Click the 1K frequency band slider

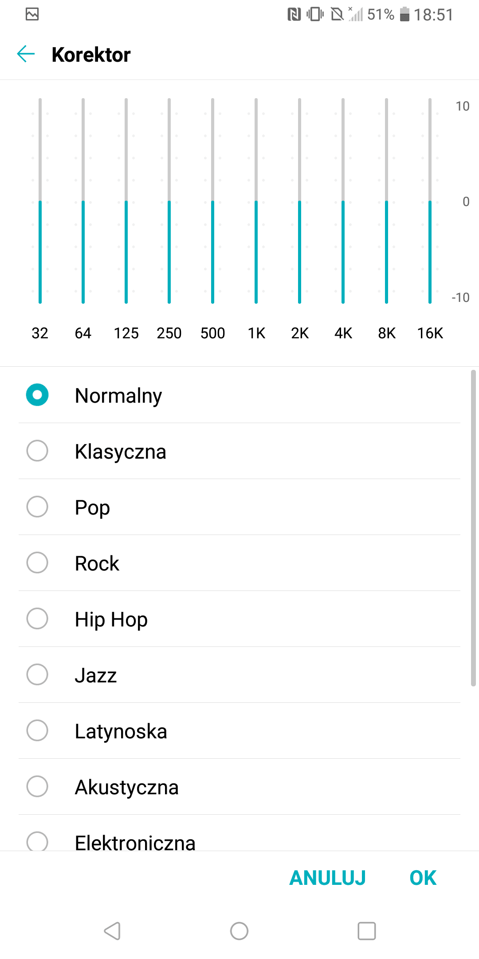click(x=256, y=201)
